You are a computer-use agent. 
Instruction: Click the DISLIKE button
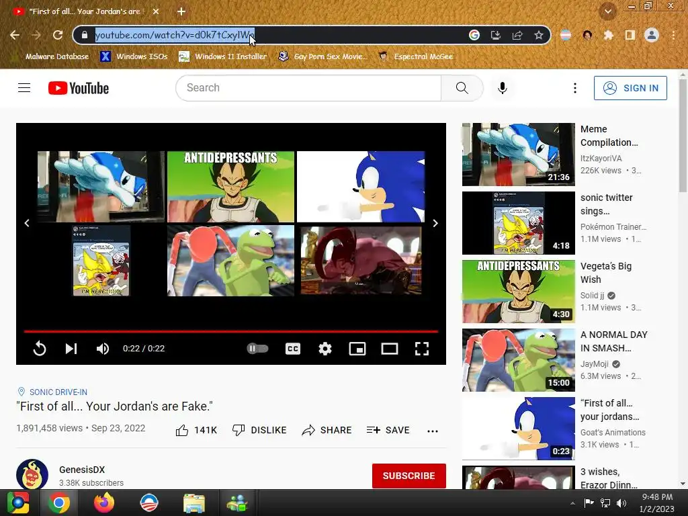coord(259,430)
